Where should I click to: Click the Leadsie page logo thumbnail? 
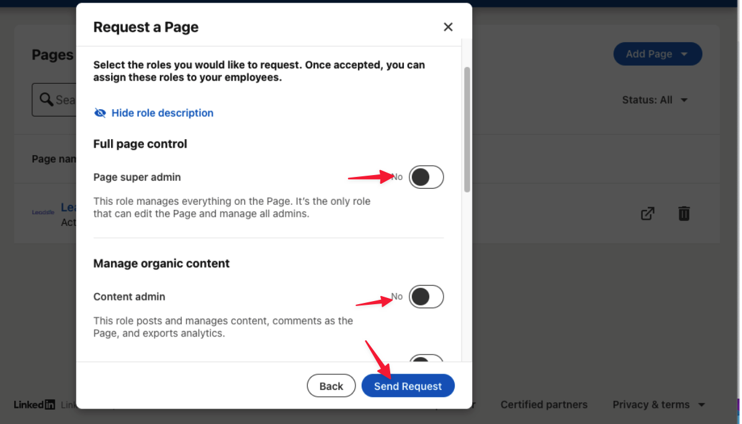click(x=43, y=213)
